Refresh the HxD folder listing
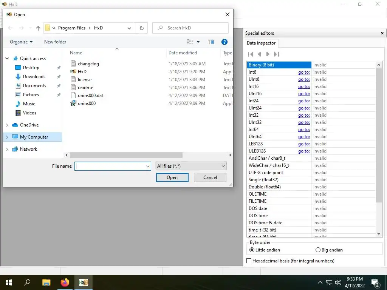The width and height of the screenshot is (387, 290). pyautogui.click(x=142, y=28)
